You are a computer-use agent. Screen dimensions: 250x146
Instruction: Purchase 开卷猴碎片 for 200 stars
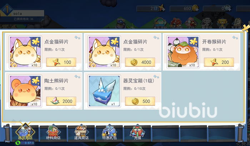219,62
